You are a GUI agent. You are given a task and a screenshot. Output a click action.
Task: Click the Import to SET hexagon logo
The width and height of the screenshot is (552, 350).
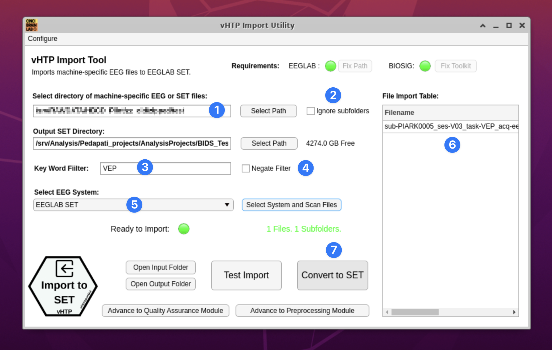pos(63,286)
